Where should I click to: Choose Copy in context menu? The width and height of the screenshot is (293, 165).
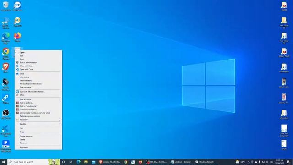(38, 132)
